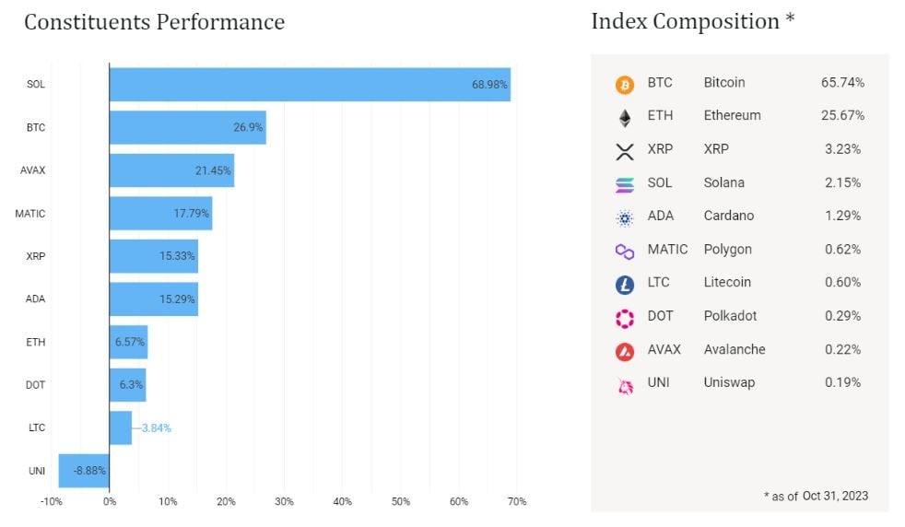Click the Litecoin logo icon
The image size is (905, 527).
coord(625,285)
